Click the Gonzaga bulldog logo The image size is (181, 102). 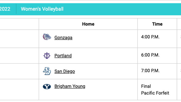click(x=47, y=37)
